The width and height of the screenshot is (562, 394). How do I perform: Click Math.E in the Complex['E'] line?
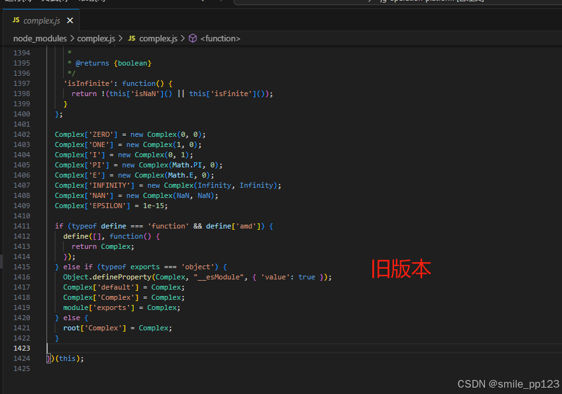click(x=181, y=175)
